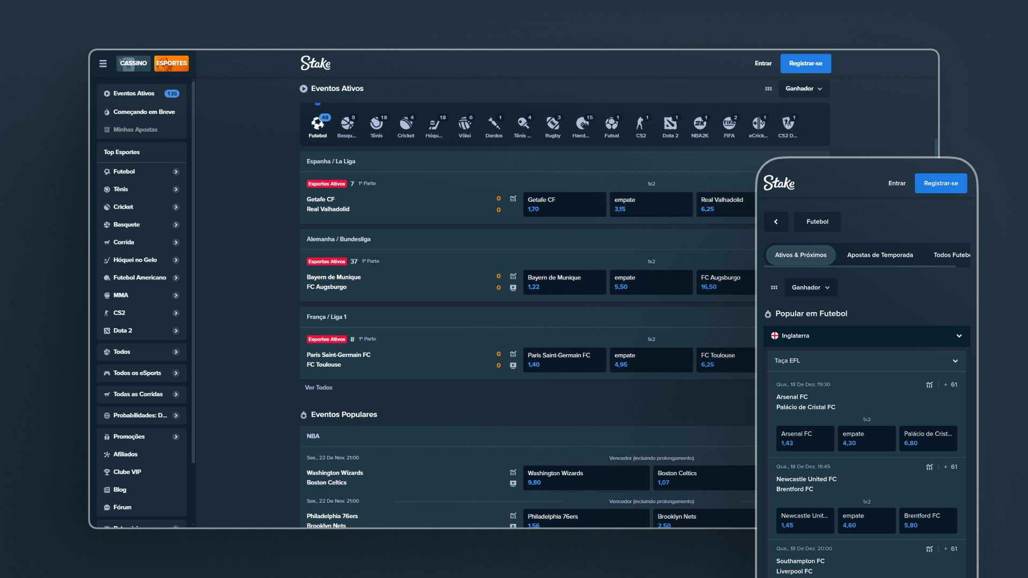Click desktop Registrar-se button
This screenshot has width=1028, height=578.
click(x=805, y=63)
